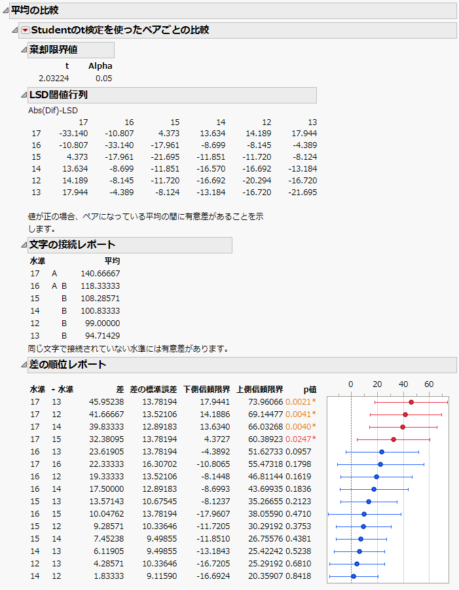Screen dimensions: 459x590
Task: Click the 上側信頼限界 column header
Action: [x=259, y=390]
